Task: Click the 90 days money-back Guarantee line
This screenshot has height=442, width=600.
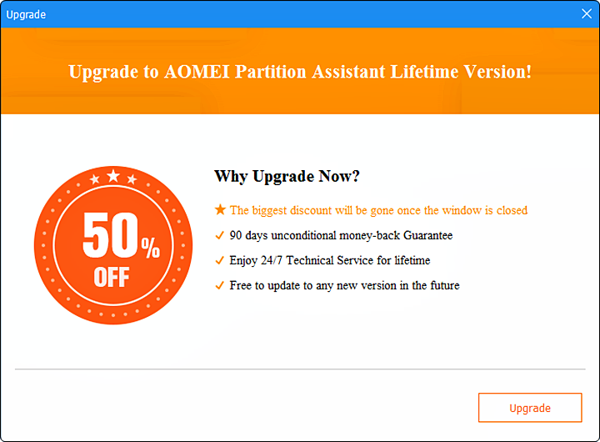Action: pyautogui.click(x=341, y=235)
